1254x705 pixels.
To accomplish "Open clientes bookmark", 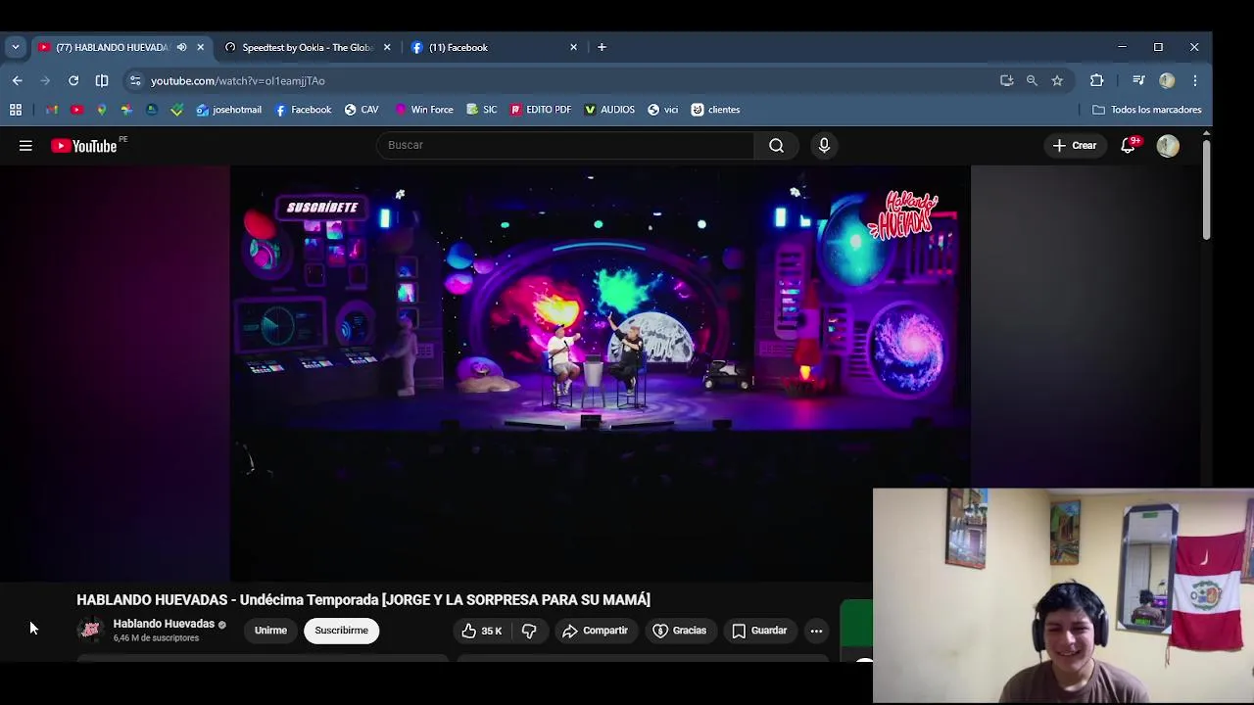I will coord(715,110).
